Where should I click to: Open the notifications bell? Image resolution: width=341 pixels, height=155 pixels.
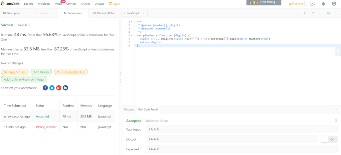[x=323, y=4]
